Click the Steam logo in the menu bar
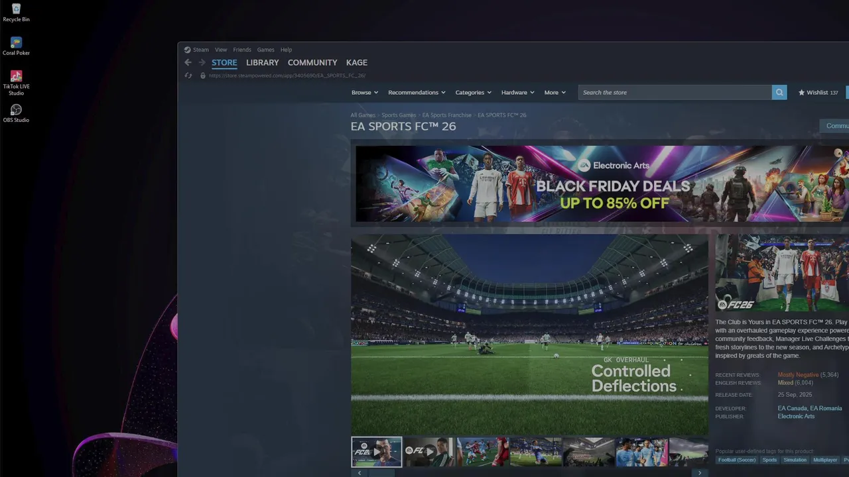This screenshot has height=477, width=849. pyautogui.click(x=187, y=50)
